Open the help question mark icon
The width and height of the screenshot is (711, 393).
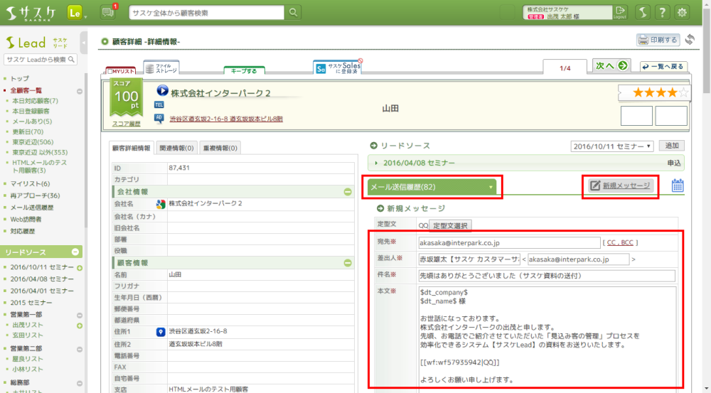(x=662, y=12)
